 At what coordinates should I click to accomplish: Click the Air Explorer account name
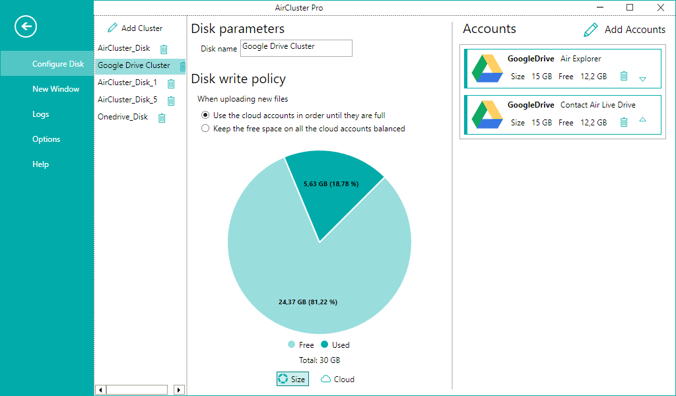(x=581, y=59)
